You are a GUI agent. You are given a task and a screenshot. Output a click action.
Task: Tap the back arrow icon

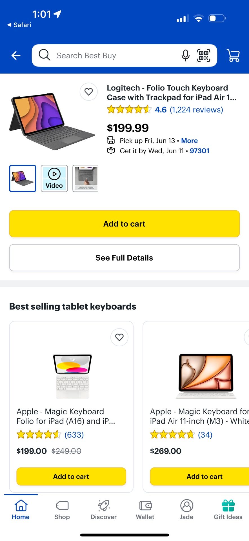click(x=16, y=56)
